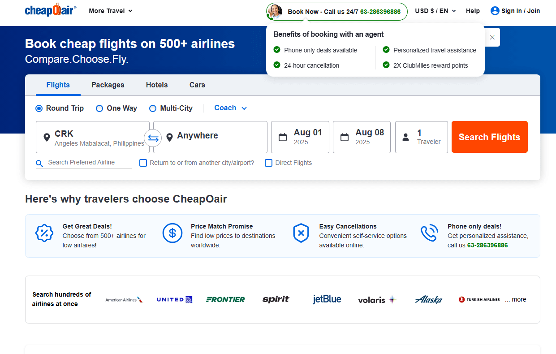Click the United airline logo
This screenshot has height=354, width=556.
[174, 299]
